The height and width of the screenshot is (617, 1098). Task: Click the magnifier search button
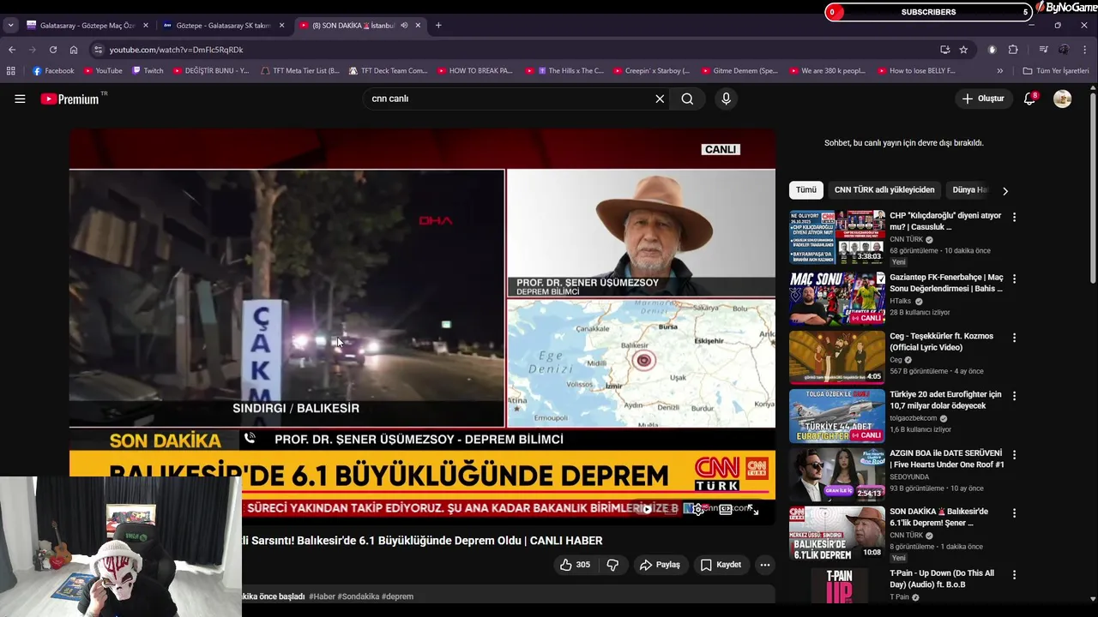coord(687,99)
